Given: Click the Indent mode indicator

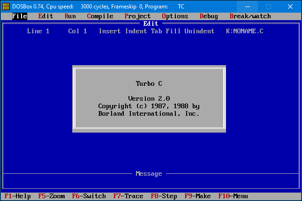Looking at the screenshot, I should [x=136, y=31].
